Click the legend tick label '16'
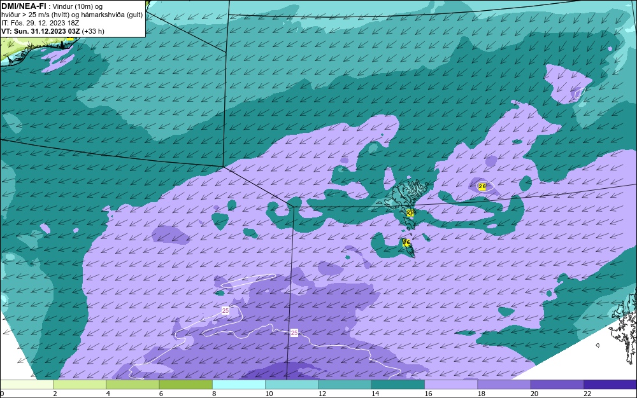 428,394
